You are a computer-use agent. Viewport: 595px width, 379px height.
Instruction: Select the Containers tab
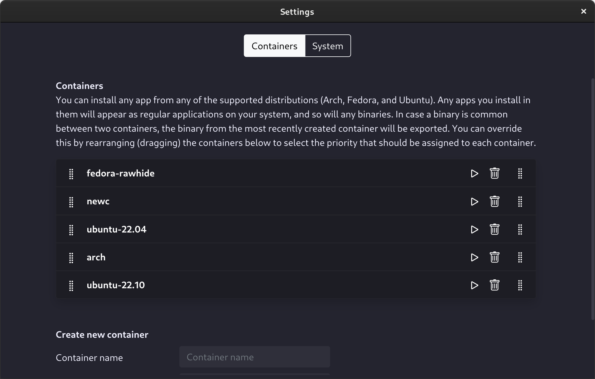point(274,46)
